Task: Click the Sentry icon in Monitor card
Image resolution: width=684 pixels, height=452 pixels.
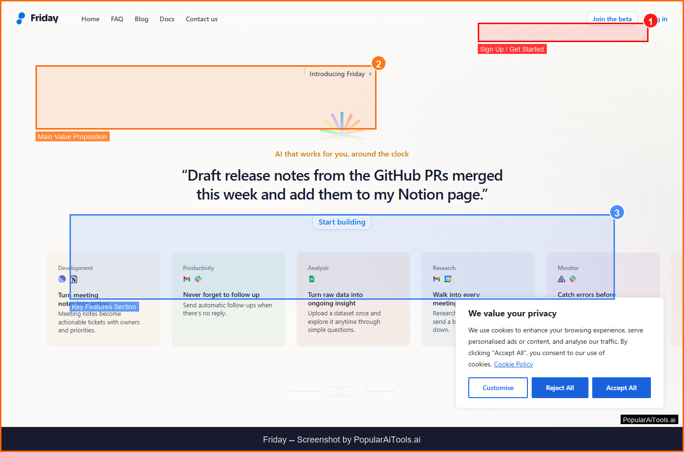Action: tap(561, 279)
